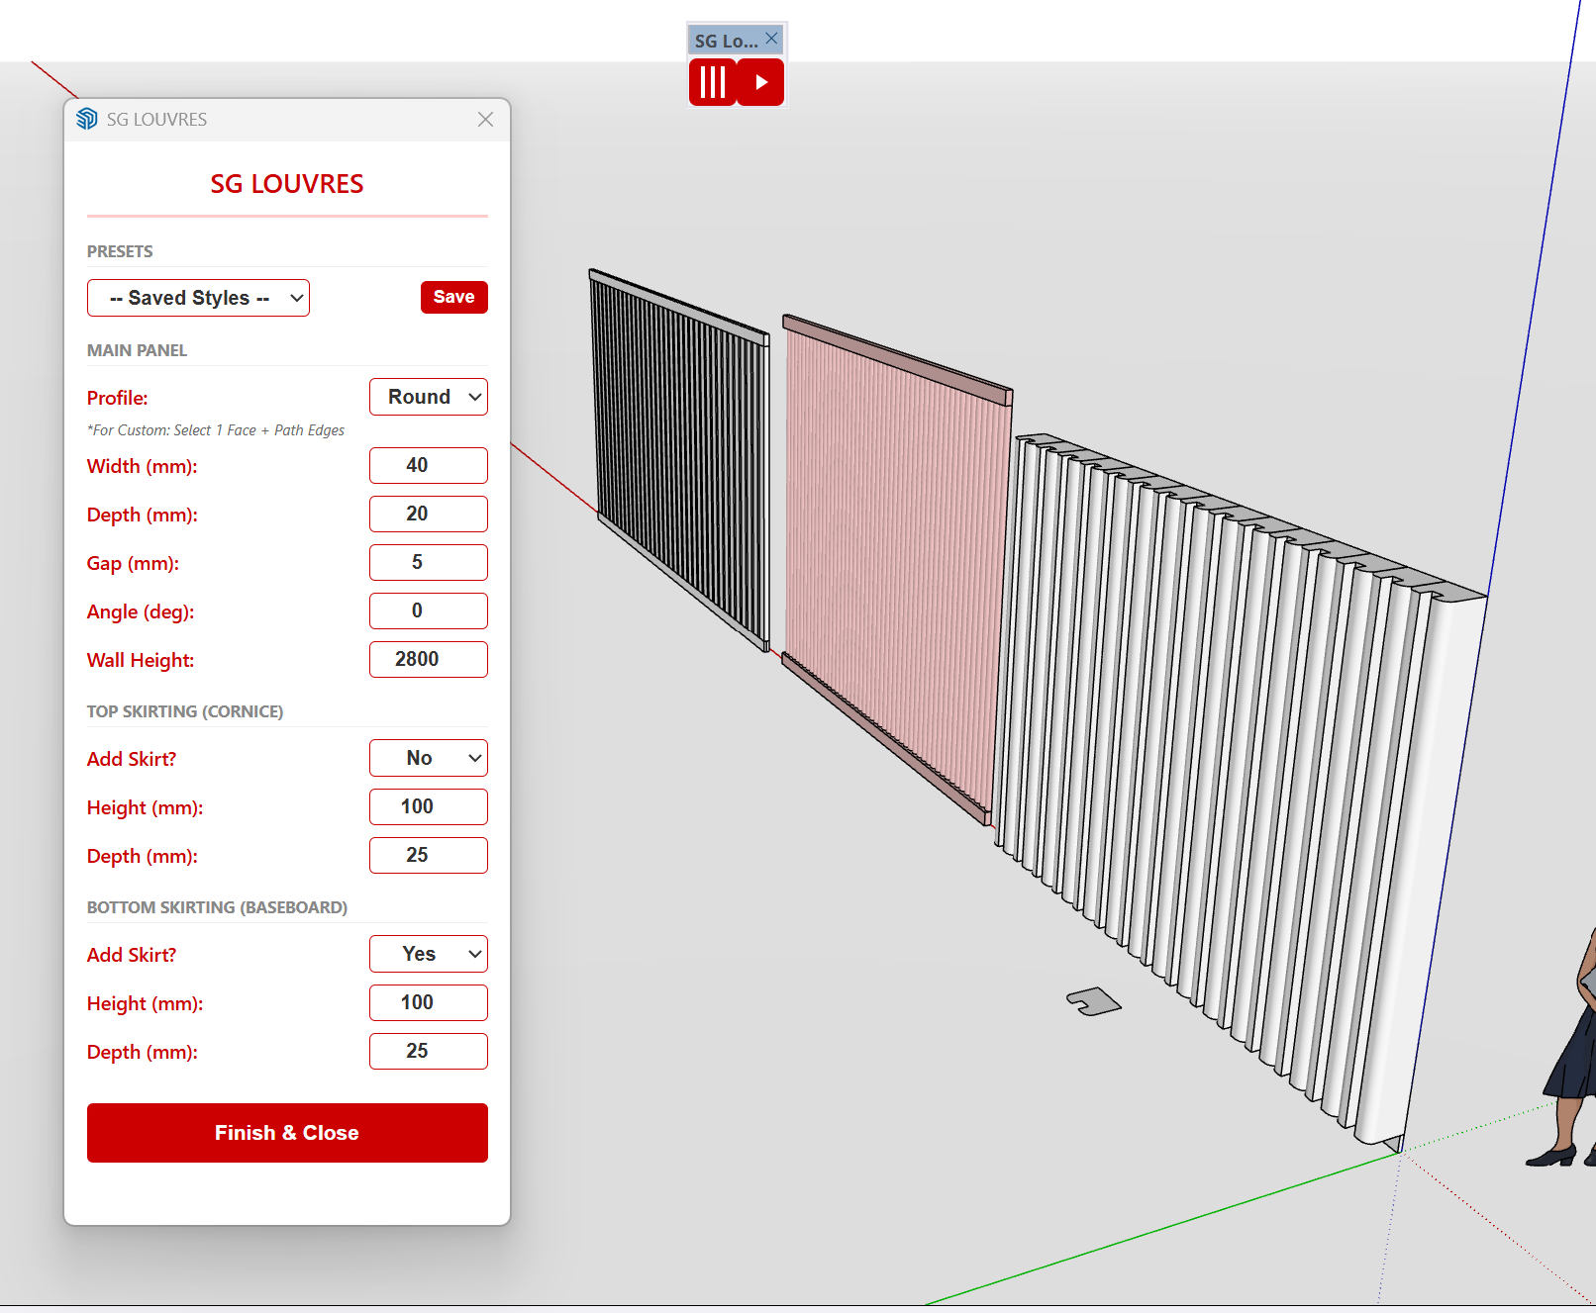Select the Wall Height field

click(x=428, y=659)
